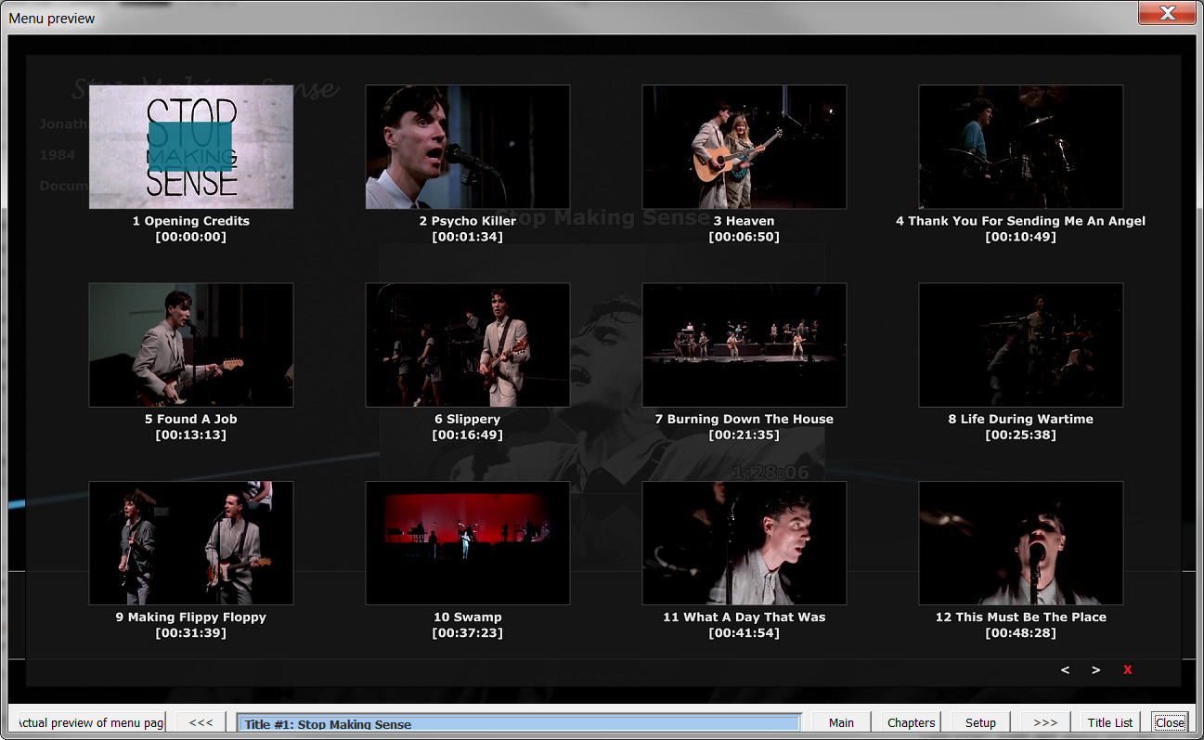Click the "2 Psycho Killer" caption
Image resolution: width=1204 pixels, height=740 pixels.
[468, 221]
